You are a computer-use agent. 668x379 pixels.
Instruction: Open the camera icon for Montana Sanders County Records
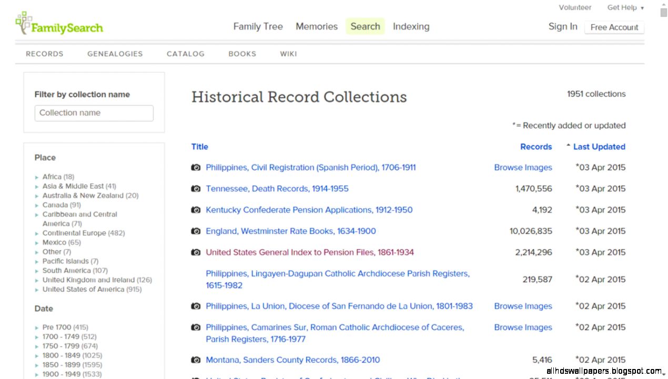pos(196,360)
